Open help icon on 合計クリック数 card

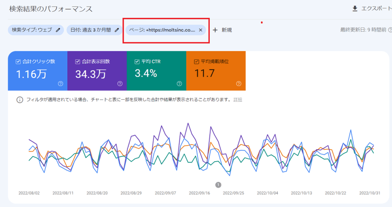point(61,84)
